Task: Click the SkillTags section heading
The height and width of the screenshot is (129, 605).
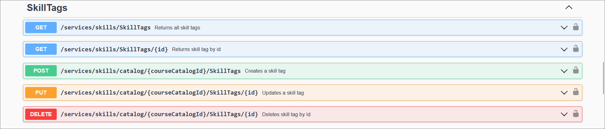Action: point(47,8)
